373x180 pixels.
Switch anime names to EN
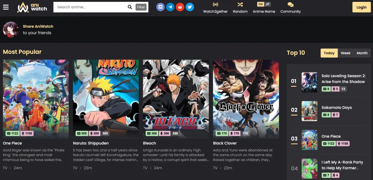click(x=260, y=4)
